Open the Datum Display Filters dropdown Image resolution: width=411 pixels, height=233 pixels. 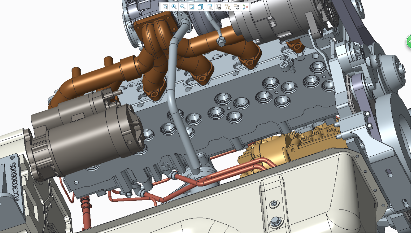[x=227, y=7]
